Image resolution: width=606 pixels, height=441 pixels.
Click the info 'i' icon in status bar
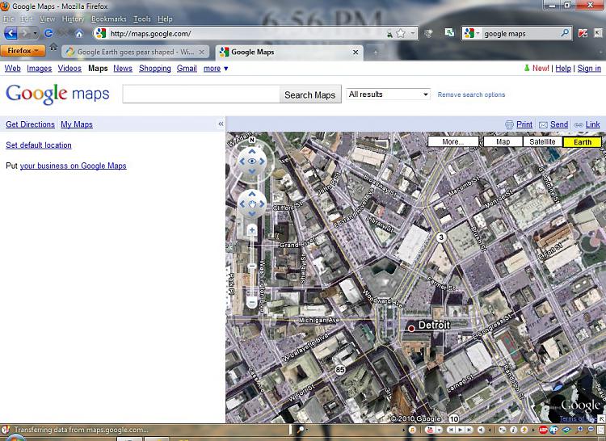click(514, 430)
